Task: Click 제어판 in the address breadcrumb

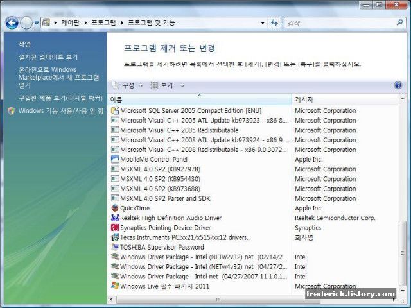Action: click(70, 22)
